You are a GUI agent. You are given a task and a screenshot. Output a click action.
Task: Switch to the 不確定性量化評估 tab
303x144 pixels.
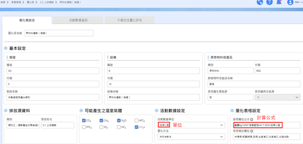tap(130, 20)
